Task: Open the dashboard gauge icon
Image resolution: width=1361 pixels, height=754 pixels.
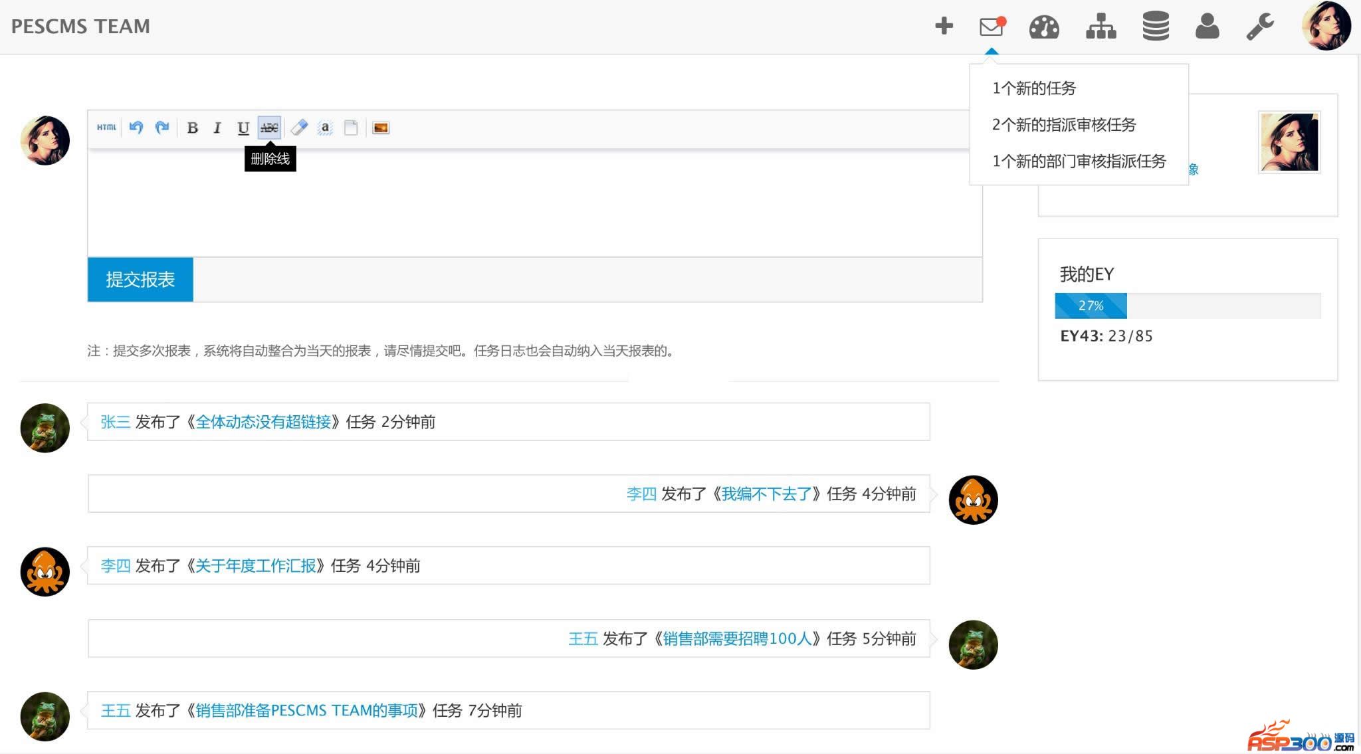Action: tap(1044, 27)
